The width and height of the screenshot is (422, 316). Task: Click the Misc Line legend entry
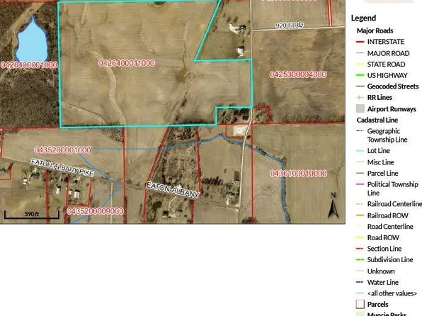click(375, 162)
